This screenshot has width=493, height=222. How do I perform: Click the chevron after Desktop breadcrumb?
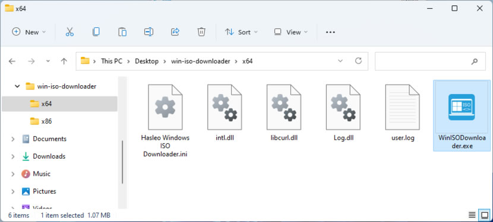pyautogui.click(x=165, y=61)
